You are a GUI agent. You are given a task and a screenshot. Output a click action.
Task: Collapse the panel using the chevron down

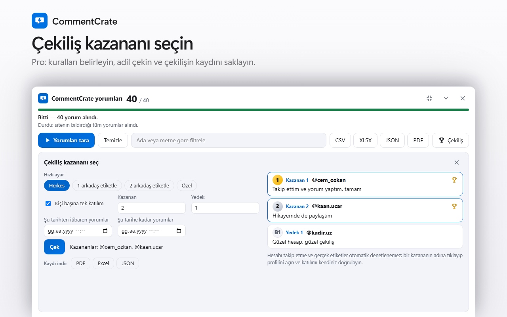point(446,98)
